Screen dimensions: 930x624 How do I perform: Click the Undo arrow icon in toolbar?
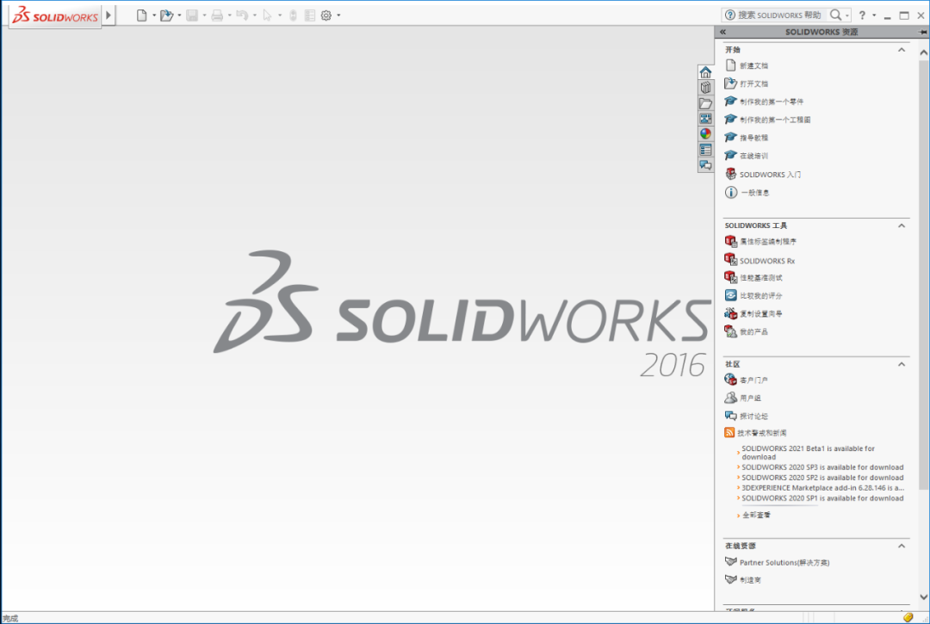(242, 15)
